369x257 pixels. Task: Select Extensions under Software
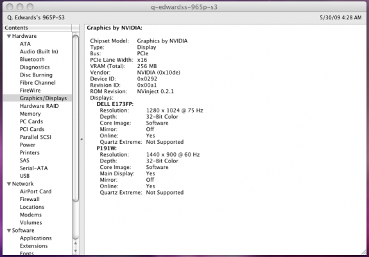click(x=33, y=246)
